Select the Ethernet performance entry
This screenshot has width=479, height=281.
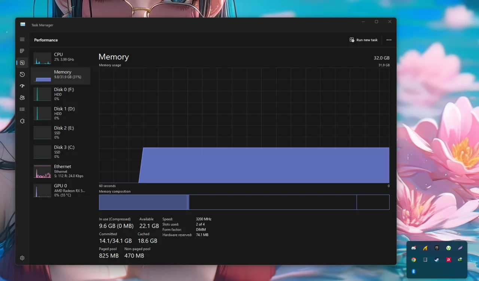[x=60, y=171]
